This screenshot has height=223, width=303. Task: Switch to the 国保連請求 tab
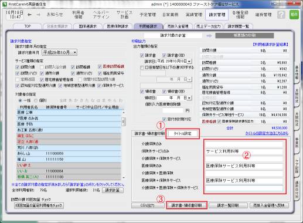pos(88,26)
